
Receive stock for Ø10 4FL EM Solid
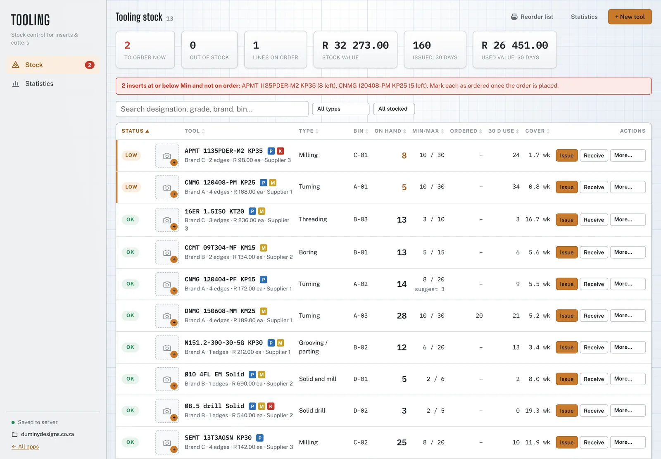[x=594, y=379]
